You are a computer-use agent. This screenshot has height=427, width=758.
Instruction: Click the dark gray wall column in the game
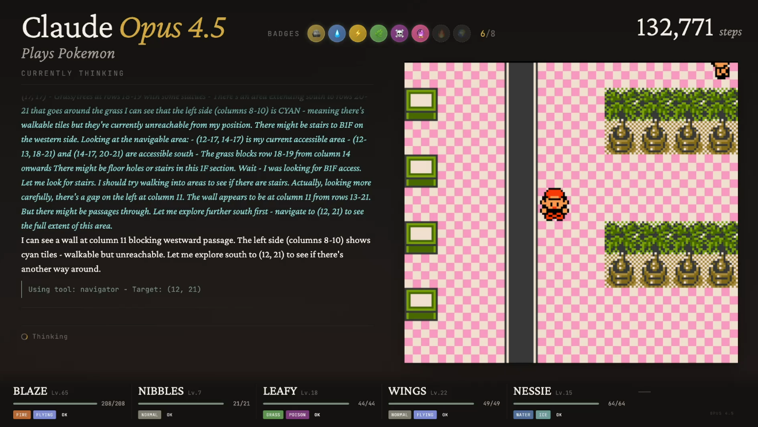pyautogui.click(x=521, y=212)
